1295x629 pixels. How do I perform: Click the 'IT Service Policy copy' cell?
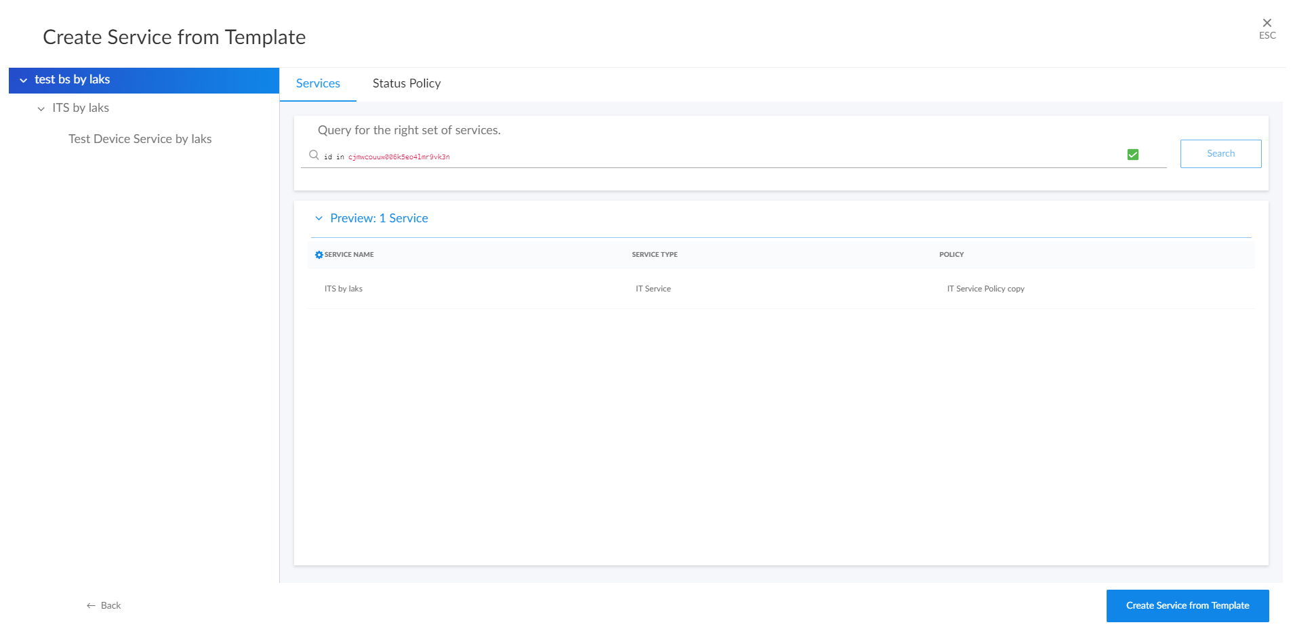(985, 289)
